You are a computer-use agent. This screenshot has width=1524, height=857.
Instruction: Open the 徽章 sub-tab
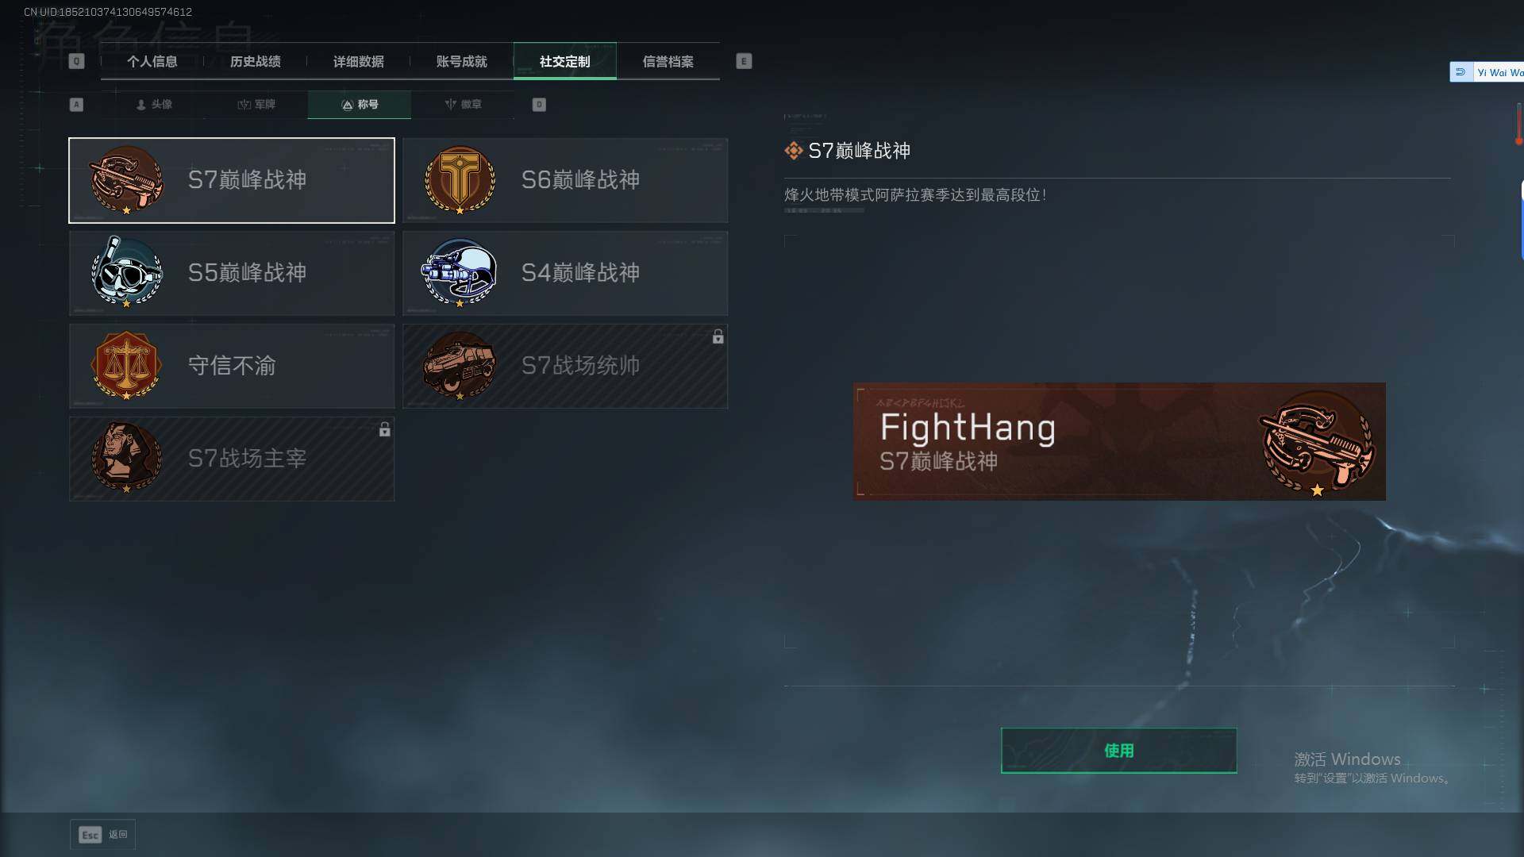pos(463,104)
